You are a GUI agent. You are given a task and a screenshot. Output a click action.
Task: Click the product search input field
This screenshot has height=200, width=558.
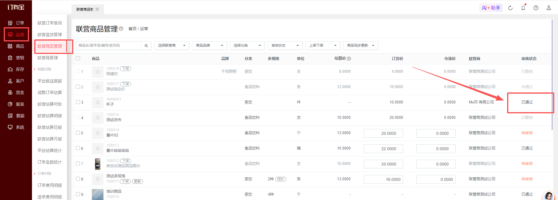[x=109, y=46]
